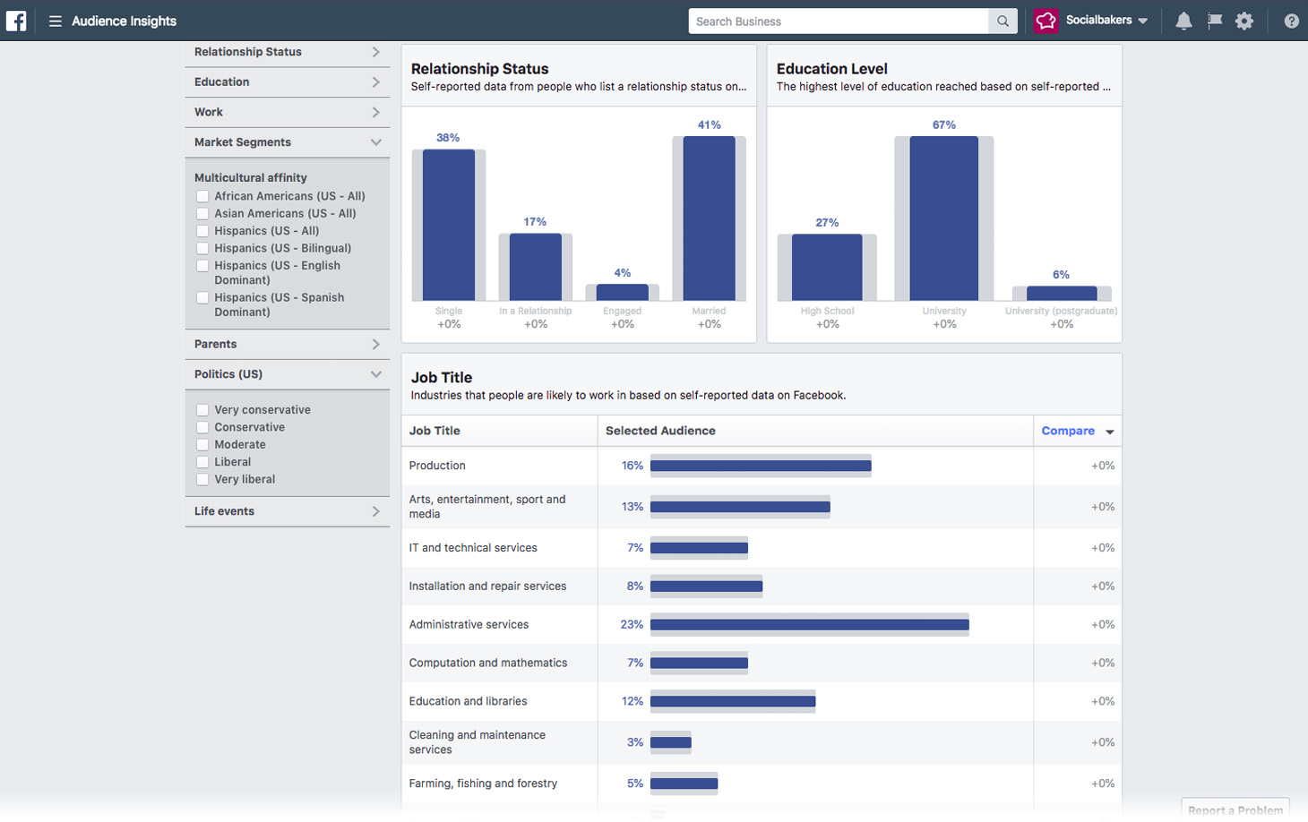
Task: Open the notifications bell
Action: pyautogui.click(x=1183, y=21)
